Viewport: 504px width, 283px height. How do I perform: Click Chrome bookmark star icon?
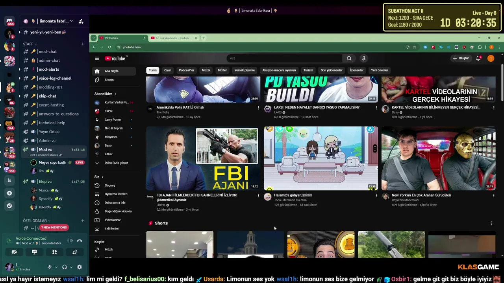tap(414, 47)
